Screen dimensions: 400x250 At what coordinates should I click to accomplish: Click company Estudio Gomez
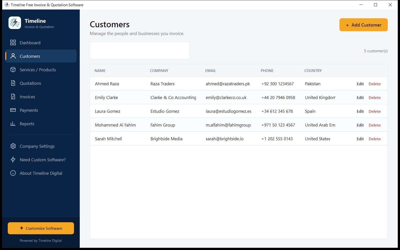click(x=165, y=111)
